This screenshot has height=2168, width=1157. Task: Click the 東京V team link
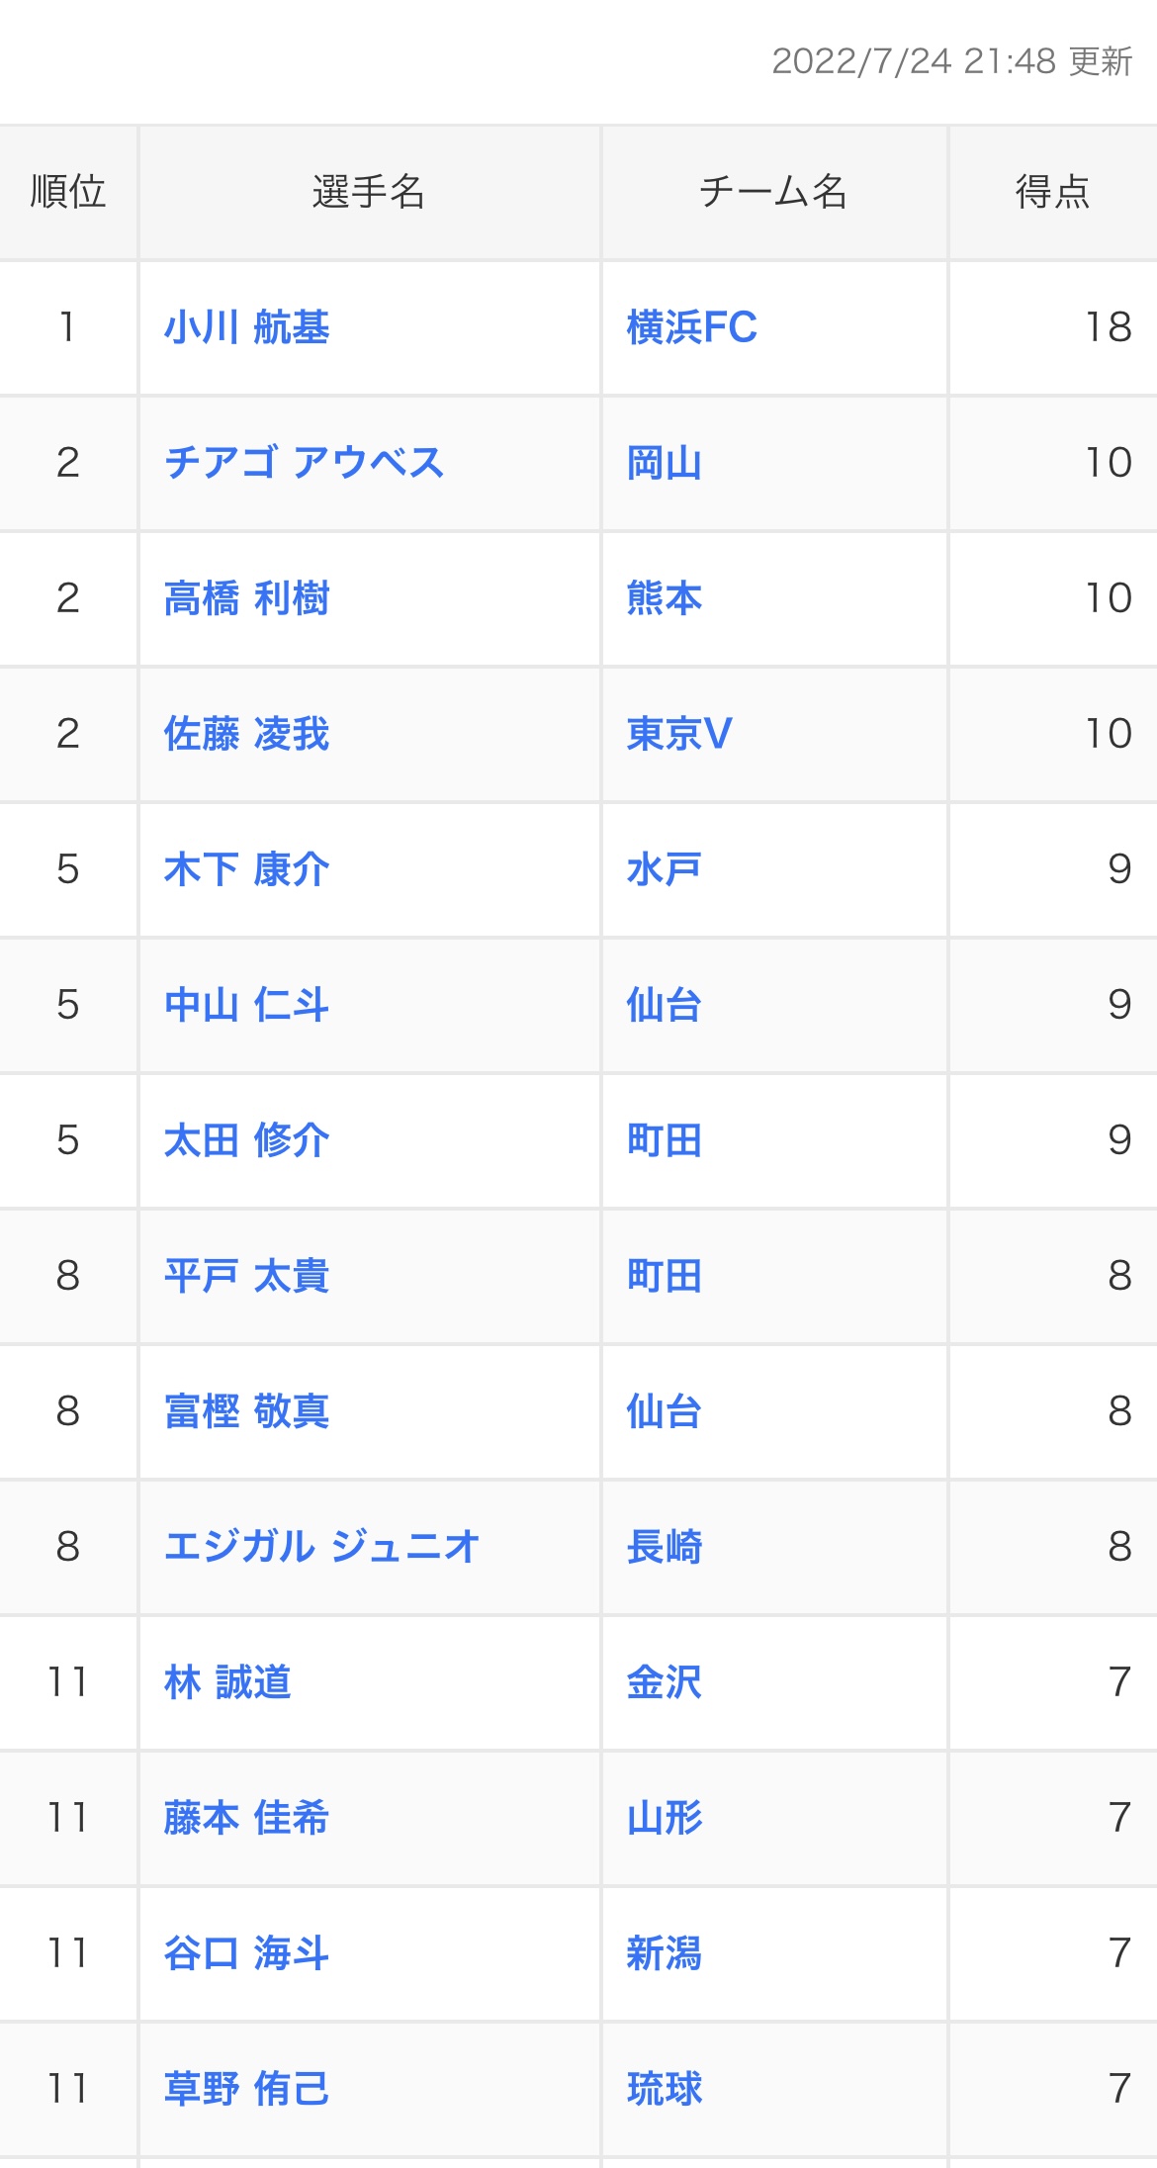click(x=678, y=734)
